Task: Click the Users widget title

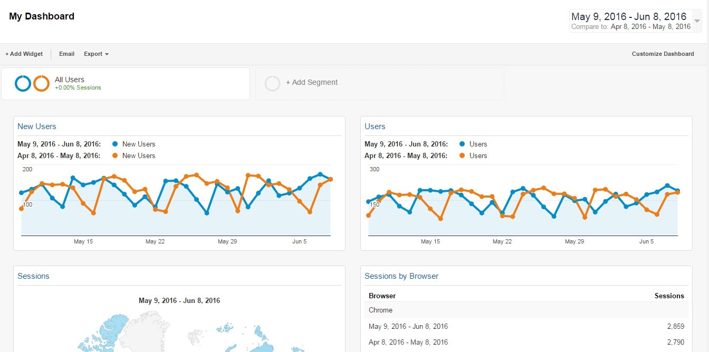Action: [x=375, y=126]
